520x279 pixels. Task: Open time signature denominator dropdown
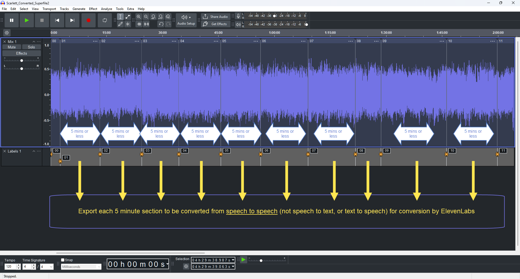(x=47, y=267)
